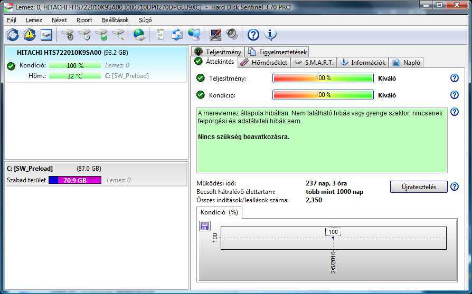This screenshot has width=472, height=294.
Task: Click the 237 nap, 3 óra value
Action: click(x=326, y=183)
